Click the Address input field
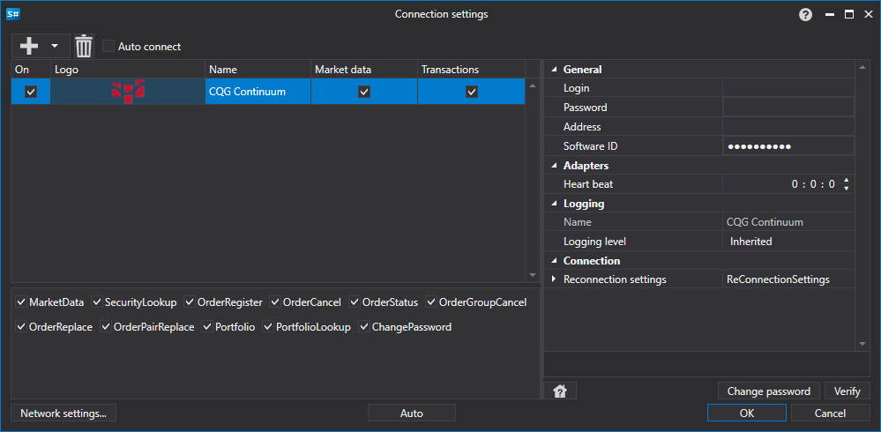881x432 pixels. click(788, 127)
